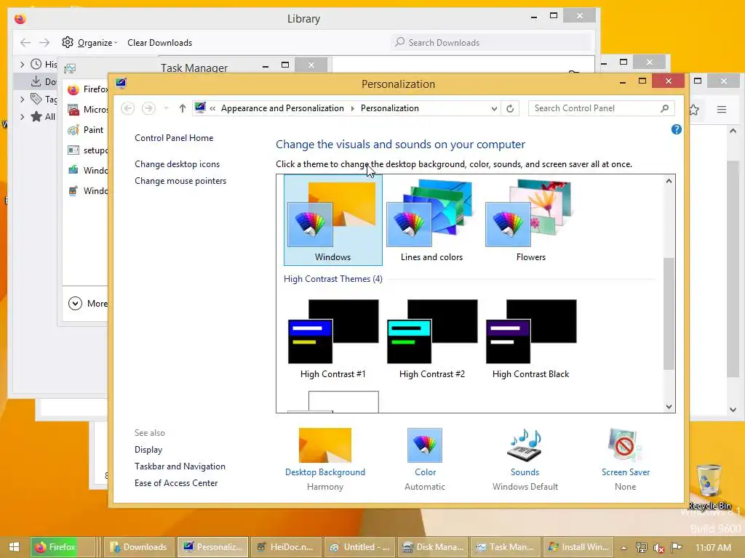Click the Library back arrow
The height and width of the screenshot is (558, 745).
point(25,43)
